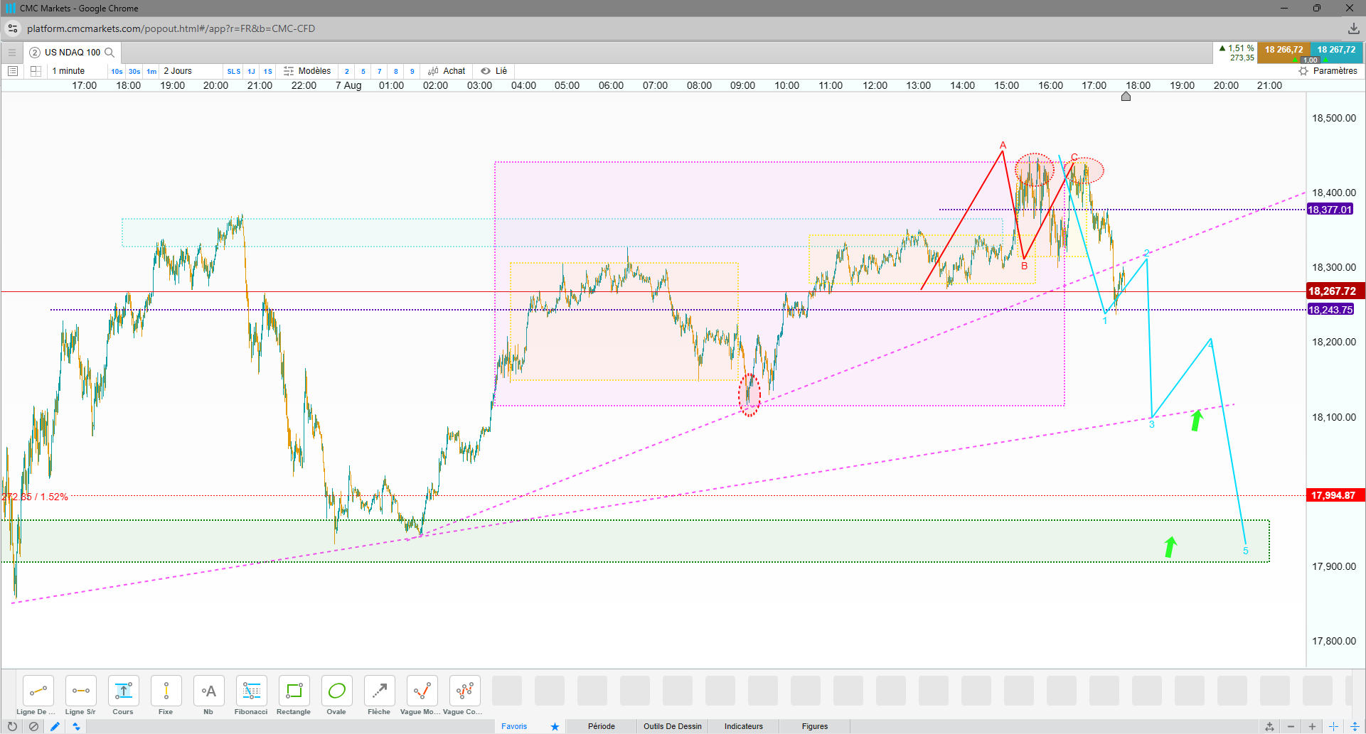Open Paramètres settings
This screenshot has height=734, width=1366.
point(1328,71)
